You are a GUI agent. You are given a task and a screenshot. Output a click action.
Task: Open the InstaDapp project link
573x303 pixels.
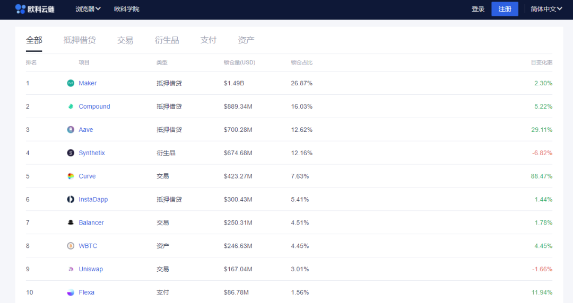tap(93, 199)
